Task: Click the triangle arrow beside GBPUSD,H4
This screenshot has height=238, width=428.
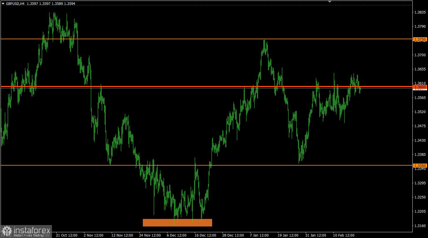Action: 3,4
